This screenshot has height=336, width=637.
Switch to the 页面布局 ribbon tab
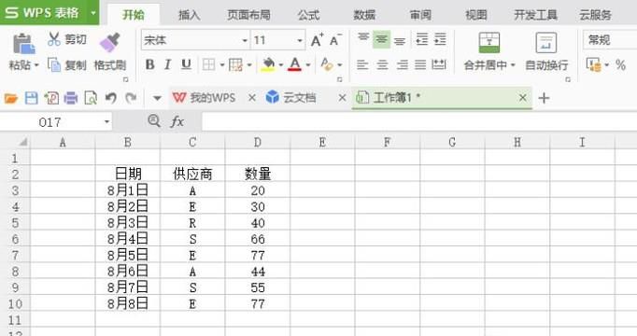pyautogui.click(x=248, y=15)
